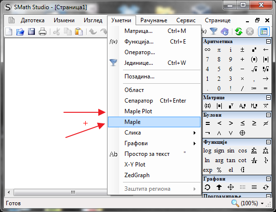Save the worksheet using the floppy disk icon
The image size is (276, 212).
[31, 31]
